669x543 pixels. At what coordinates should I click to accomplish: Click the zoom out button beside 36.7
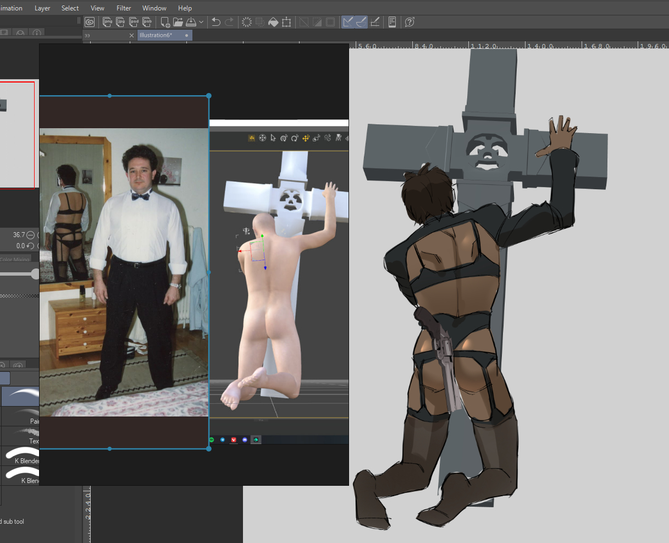pos(31,235)
